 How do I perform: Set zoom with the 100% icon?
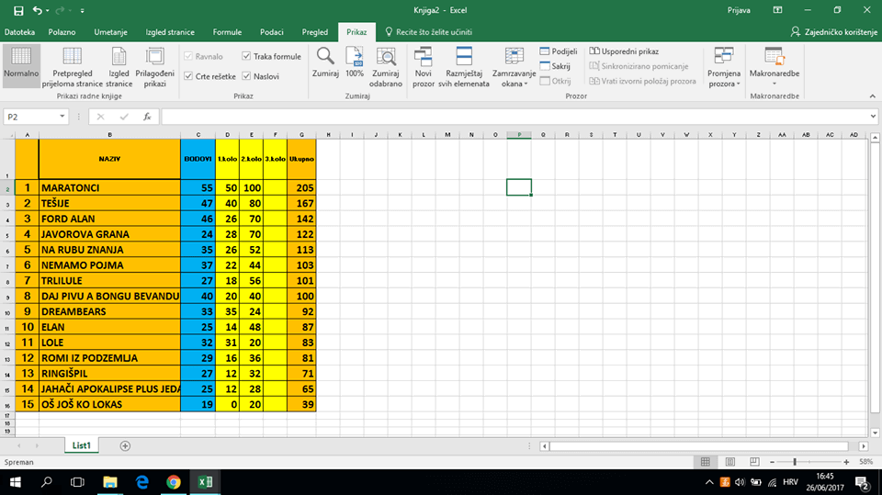pos(355,57)
